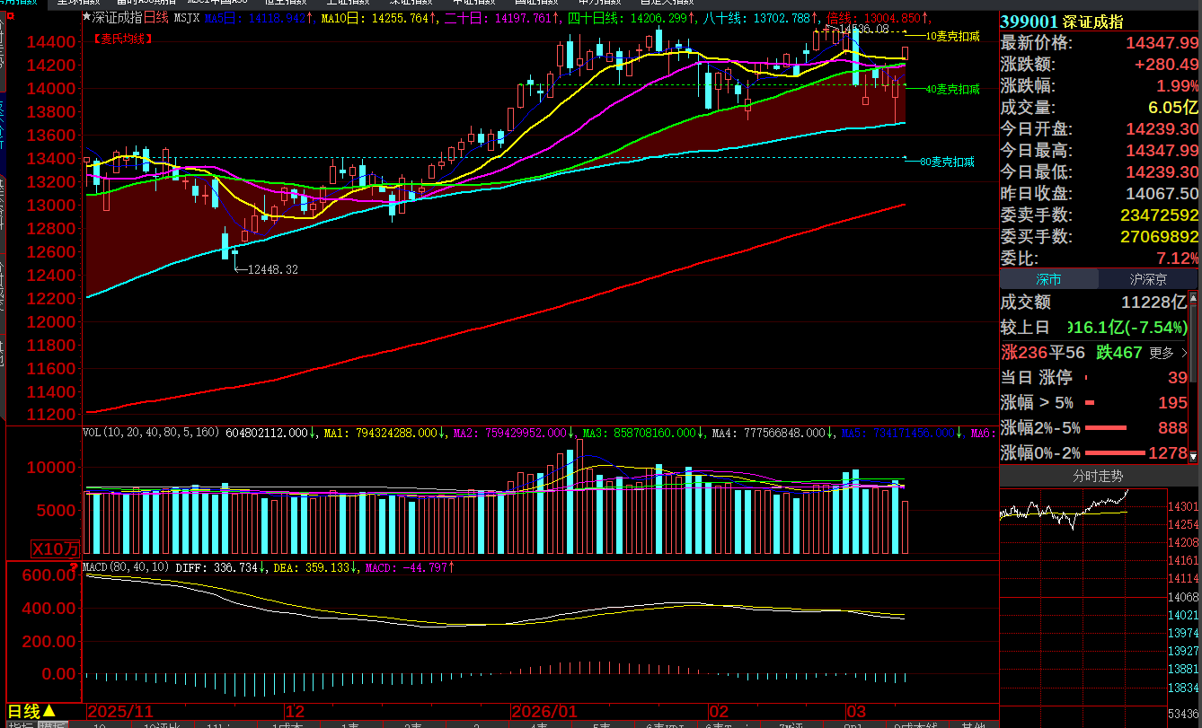Open the 更多 link for more breadth stats
The width and height of the screenshot is (1202, 728).
1167,354
